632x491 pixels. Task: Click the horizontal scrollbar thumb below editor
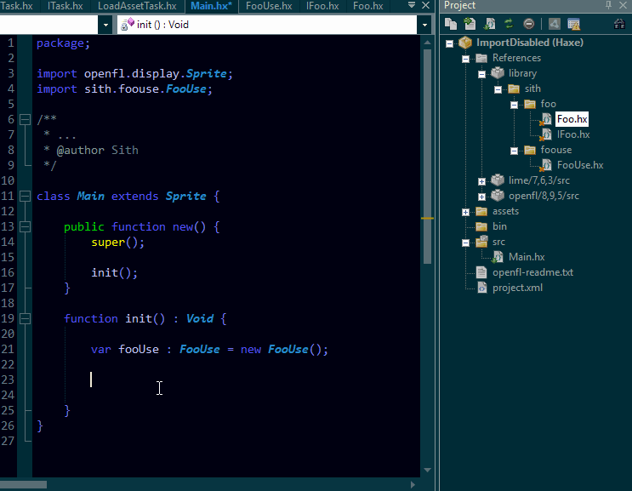(x=23, y=484)
